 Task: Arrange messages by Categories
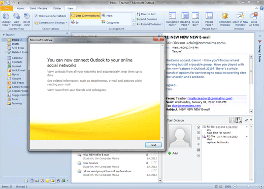click(110, 22)
